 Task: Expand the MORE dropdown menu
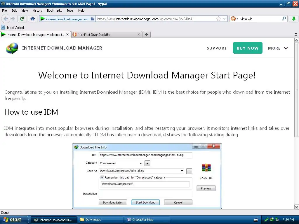click(278, 48)
